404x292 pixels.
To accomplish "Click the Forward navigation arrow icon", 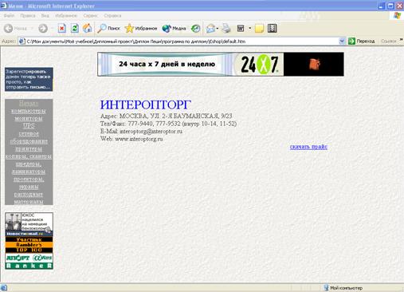I will pos(43,28).
